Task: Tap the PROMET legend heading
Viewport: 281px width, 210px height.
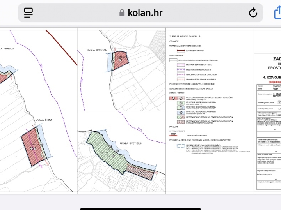Action: click(x=174, y=127)
